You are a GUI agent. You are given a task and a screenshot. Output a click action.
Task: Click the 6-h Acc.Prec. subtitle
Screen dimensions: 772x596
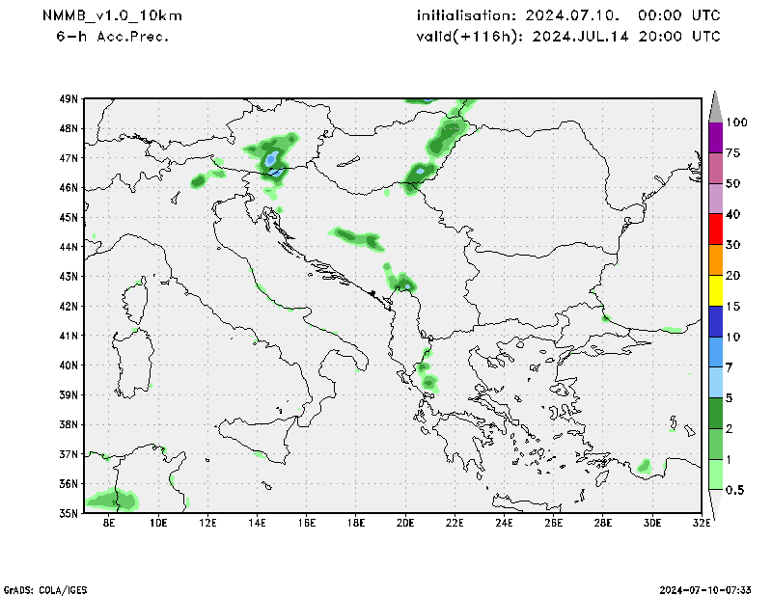(x=112, y=36)
